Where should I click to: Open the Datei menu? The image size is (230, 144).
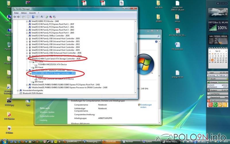(16, 13)
